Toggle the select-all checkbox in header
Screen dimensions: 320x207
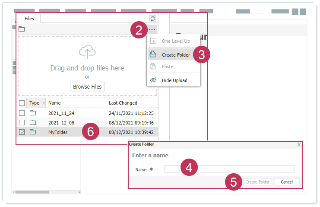[x=22, y=103]
